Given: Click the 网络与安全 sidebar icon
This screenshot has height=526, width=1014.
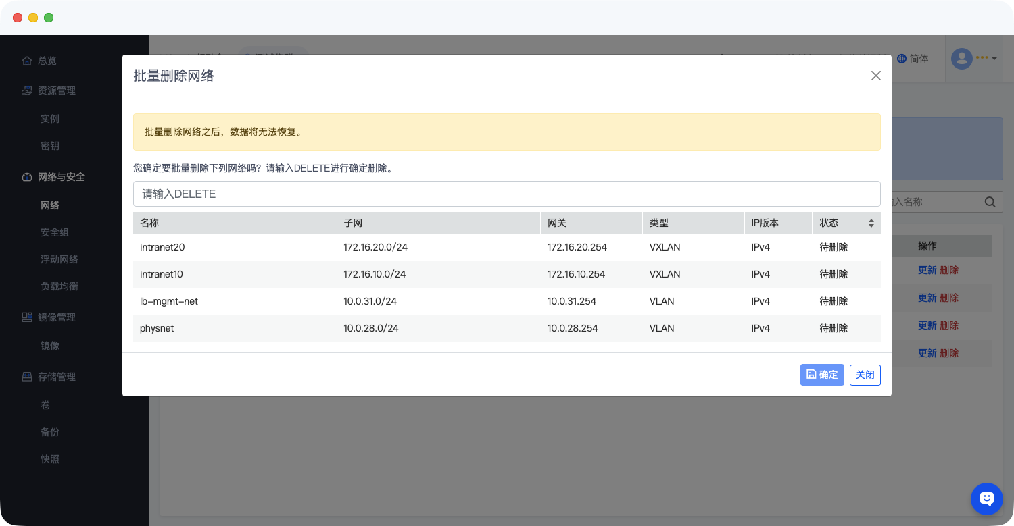Looking at the screenshot, I should point(27,177).
